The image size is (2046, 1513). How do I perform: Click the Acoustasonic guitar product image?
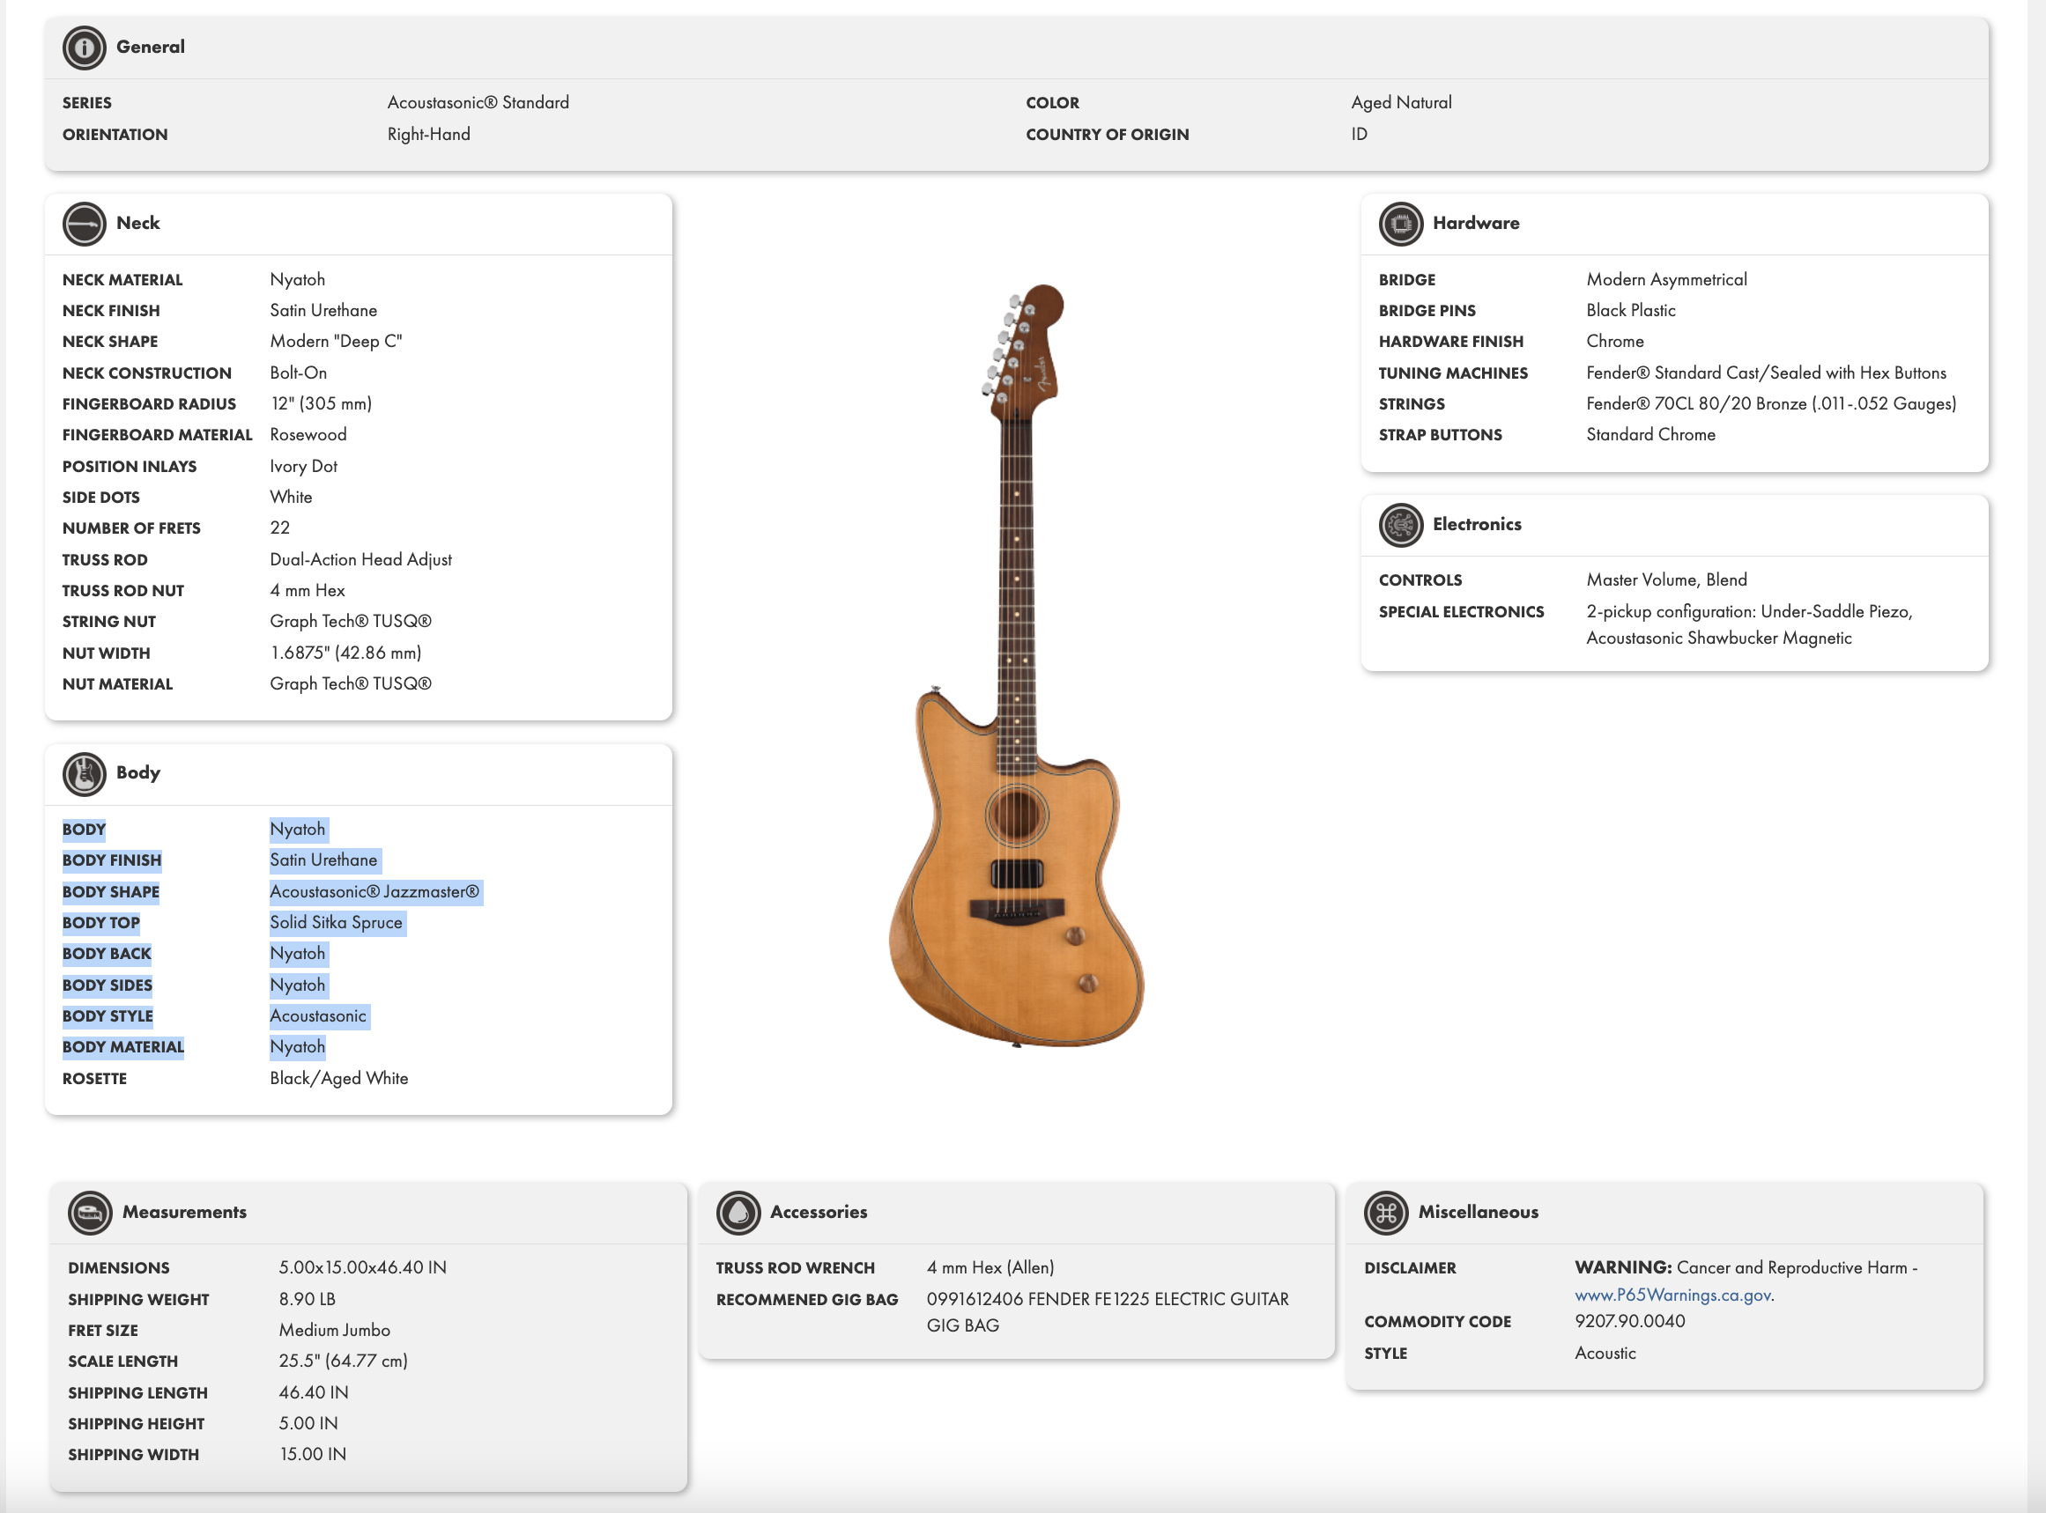pyautogui.click(x=1018, y=666)
